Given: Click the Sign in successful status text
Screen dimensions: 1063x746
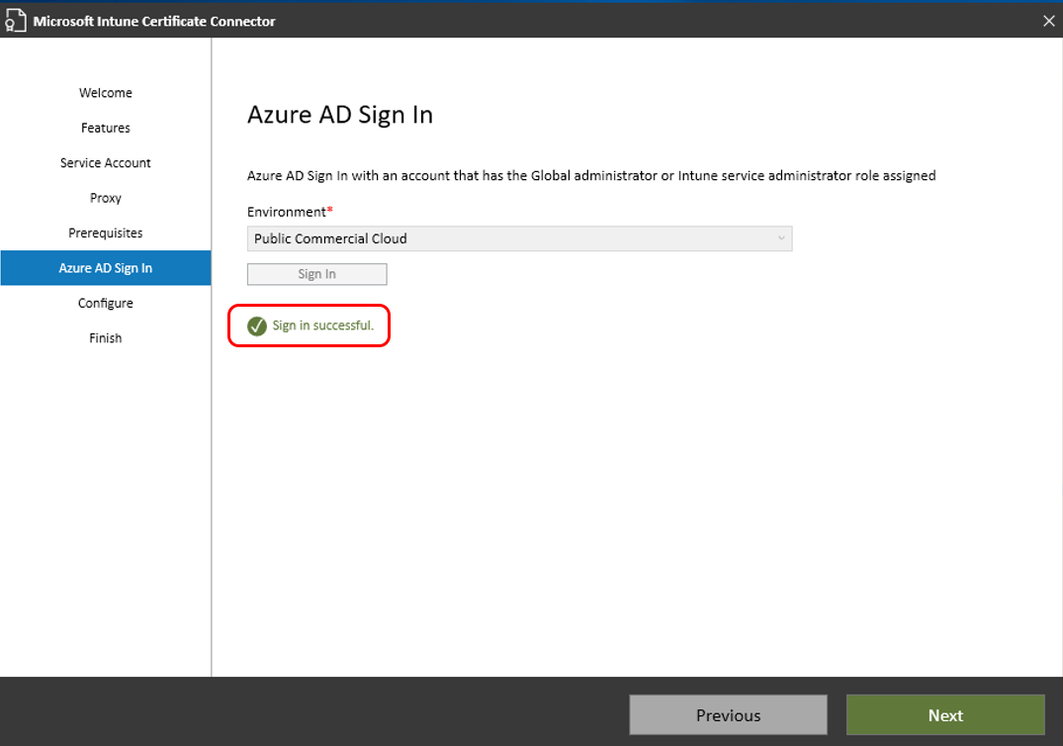Looking at the screenshot, I should coord(315,326).
